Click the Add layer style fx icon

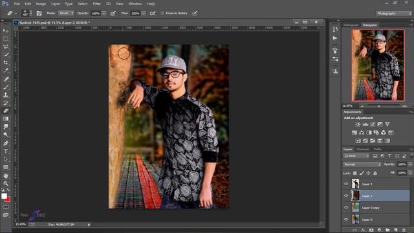point(363,230)
